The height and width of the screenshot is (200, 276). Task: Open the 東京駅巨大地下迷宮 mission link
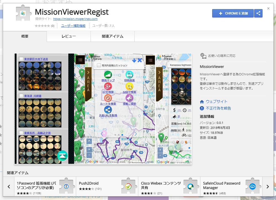tap(36, 59)
